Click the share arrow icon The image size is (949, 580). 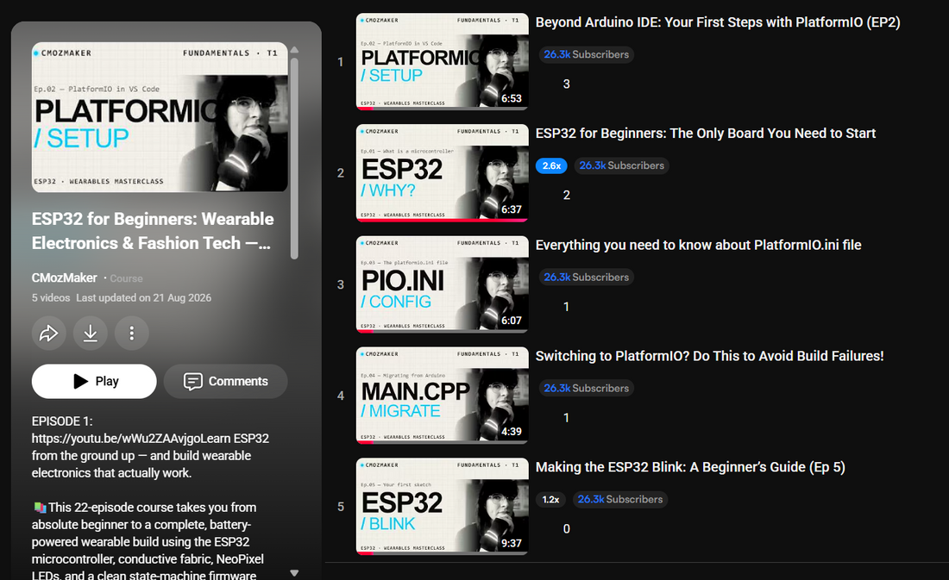coord(49,334)
